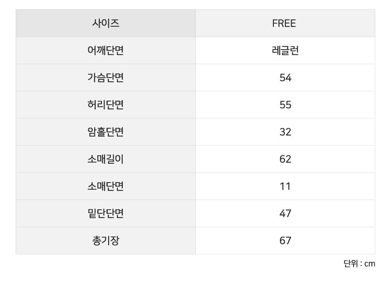
Task: Select the chest value 54
Action: (x=285, y=77)
